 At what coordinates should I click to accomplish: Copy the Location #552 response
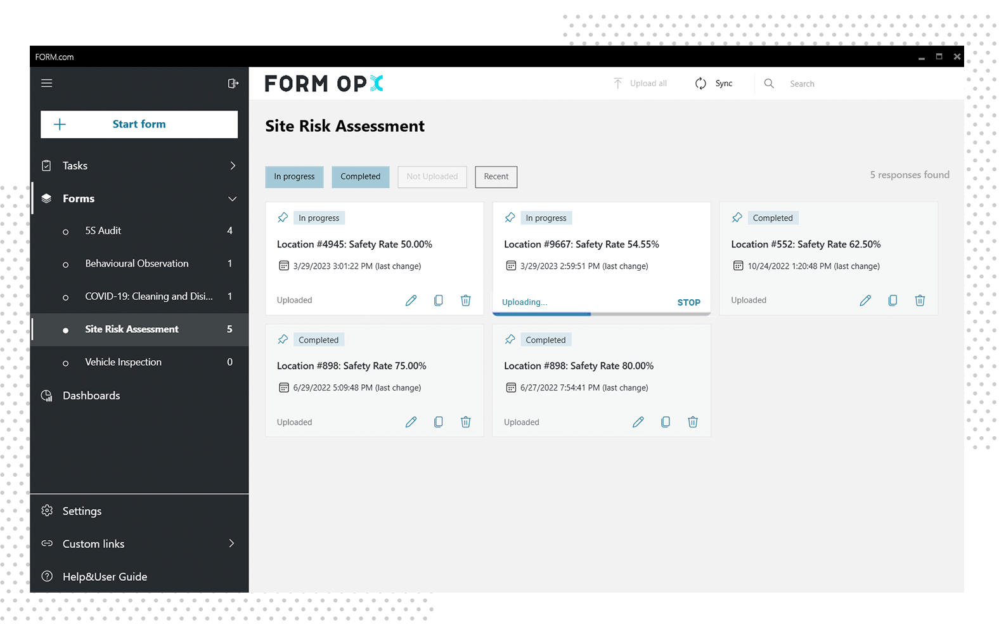(x=893, y=301)
